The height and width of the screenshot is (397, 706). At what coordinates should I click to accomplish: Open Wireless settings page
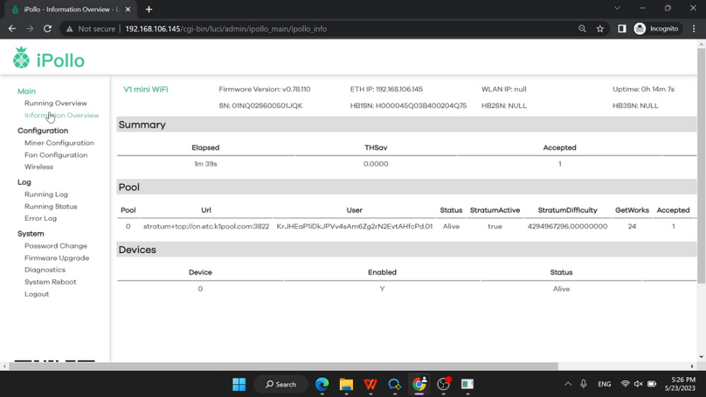click(39, 167)
